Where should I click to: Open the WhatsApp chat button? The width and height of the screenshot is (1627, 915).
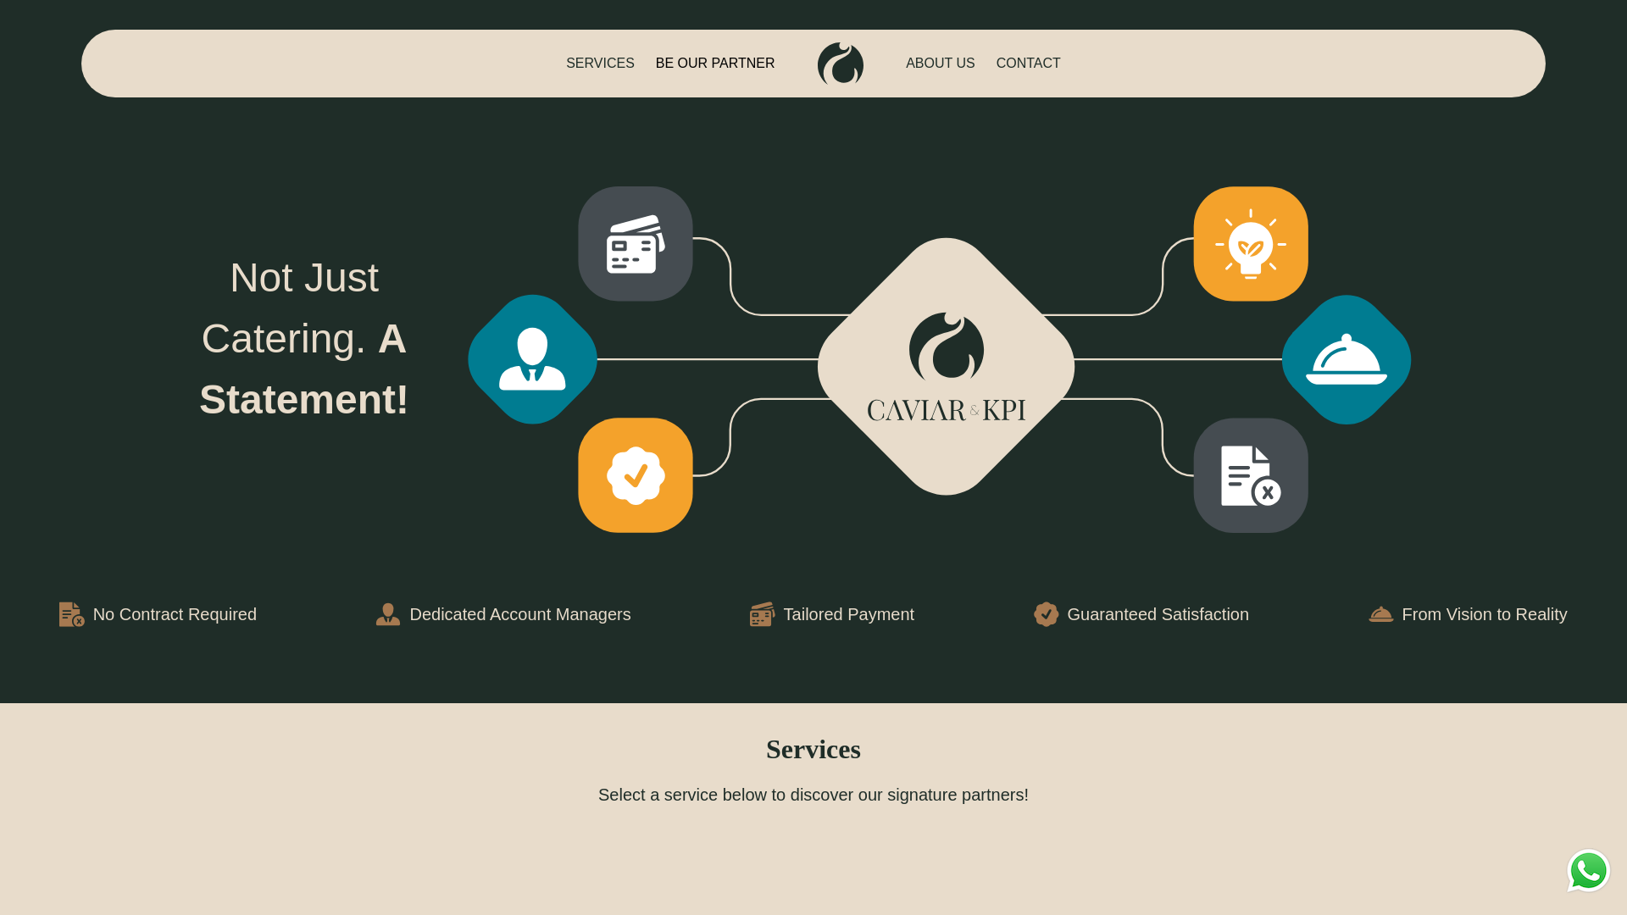pyautogui.click(x=1589, y=871)
